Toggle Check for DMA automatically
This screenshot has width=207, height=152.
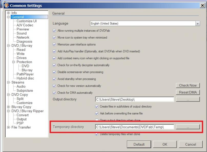coord(54,93)
